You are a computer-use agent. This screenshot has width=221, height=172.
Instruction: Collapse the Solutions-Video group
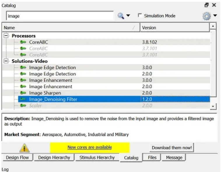[6, 61]
